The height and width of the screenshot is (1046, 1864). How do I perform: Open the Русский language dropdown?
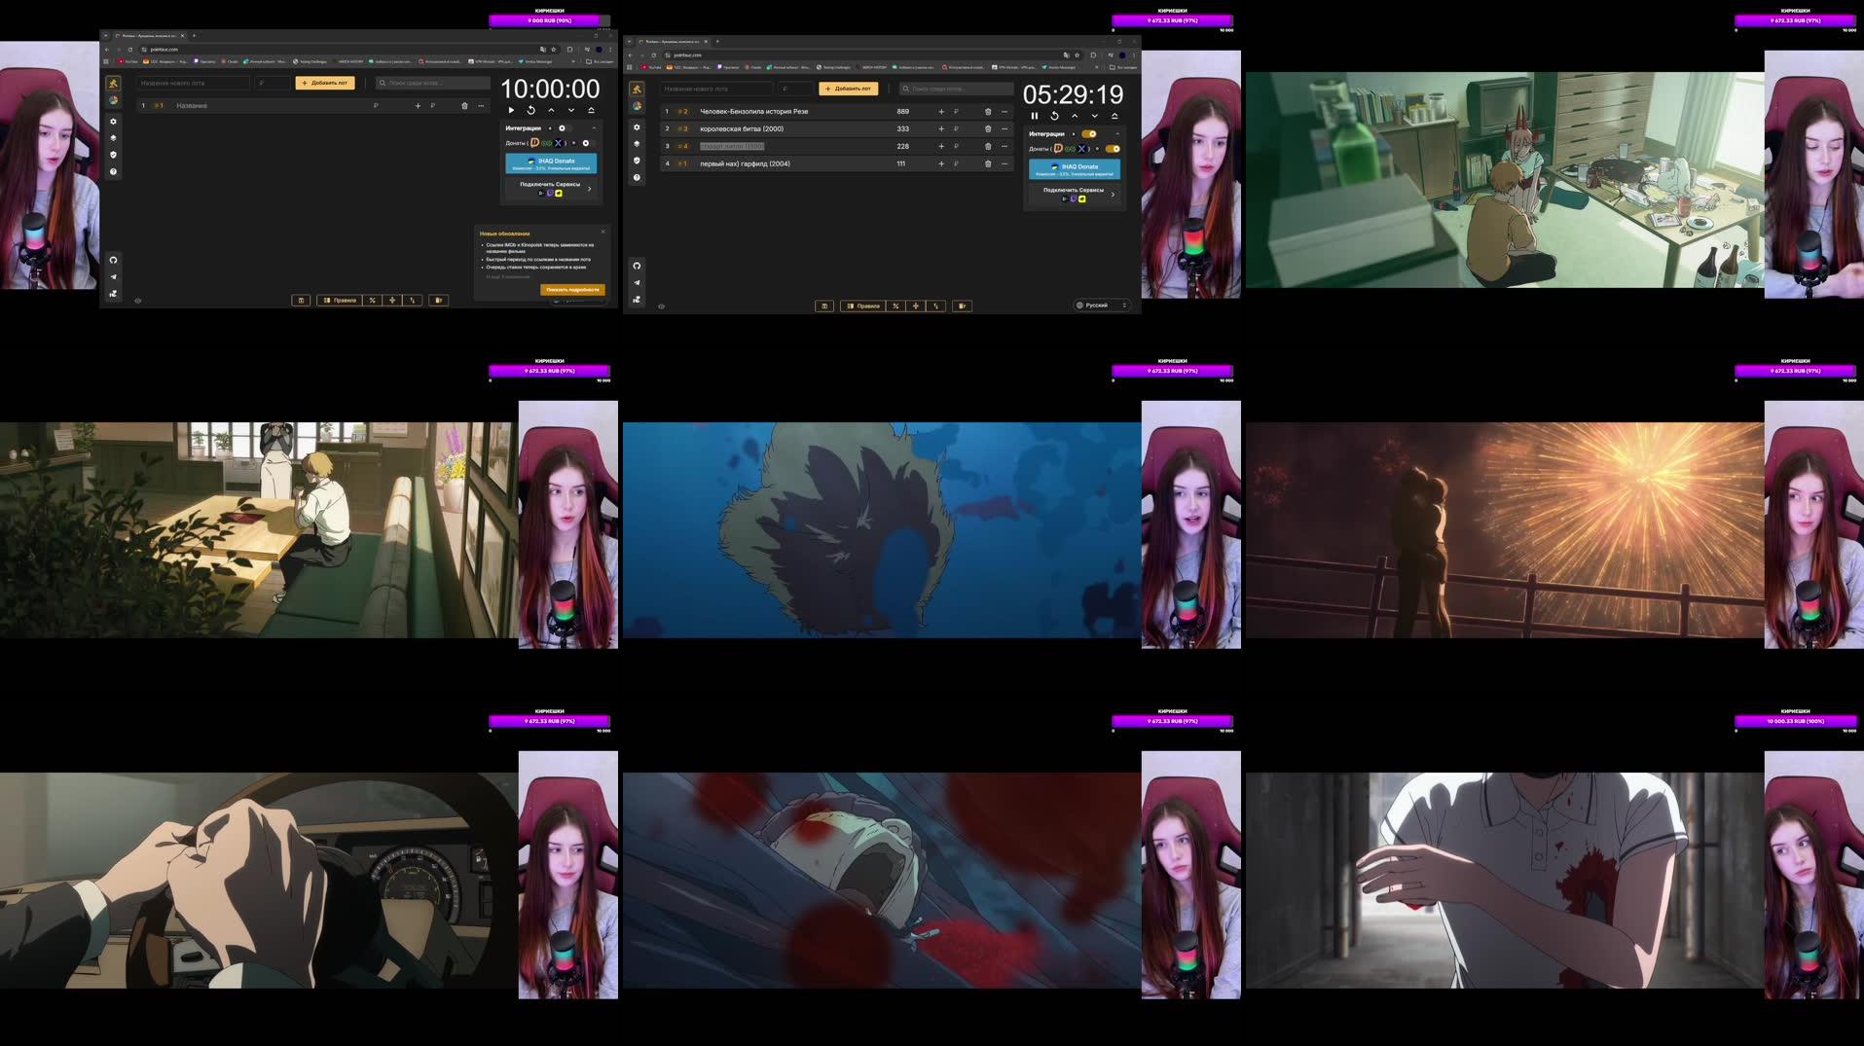1102,306
